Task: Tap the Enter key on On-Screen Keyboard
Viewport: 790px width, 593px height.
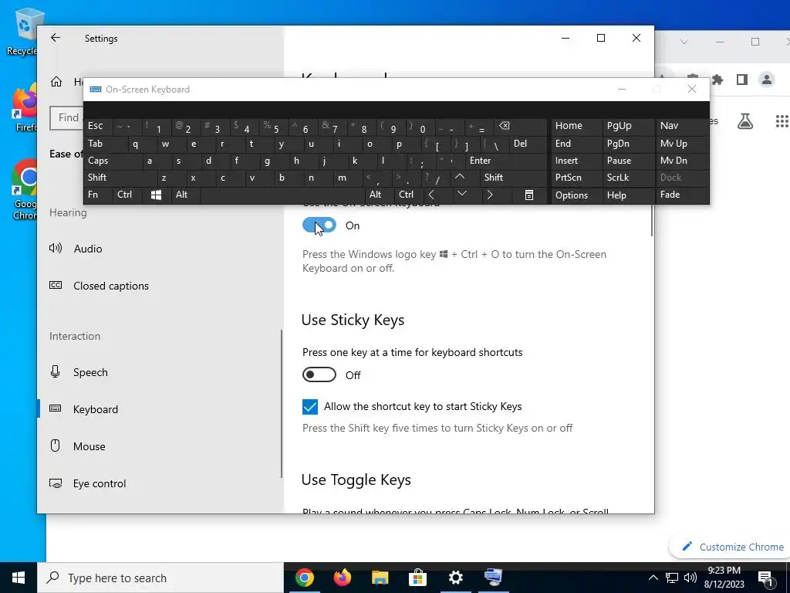Action: click(506, 161)
